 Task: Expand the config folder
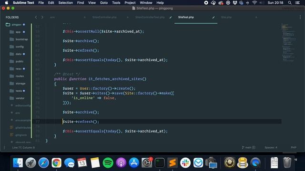[x=17, y=47]
